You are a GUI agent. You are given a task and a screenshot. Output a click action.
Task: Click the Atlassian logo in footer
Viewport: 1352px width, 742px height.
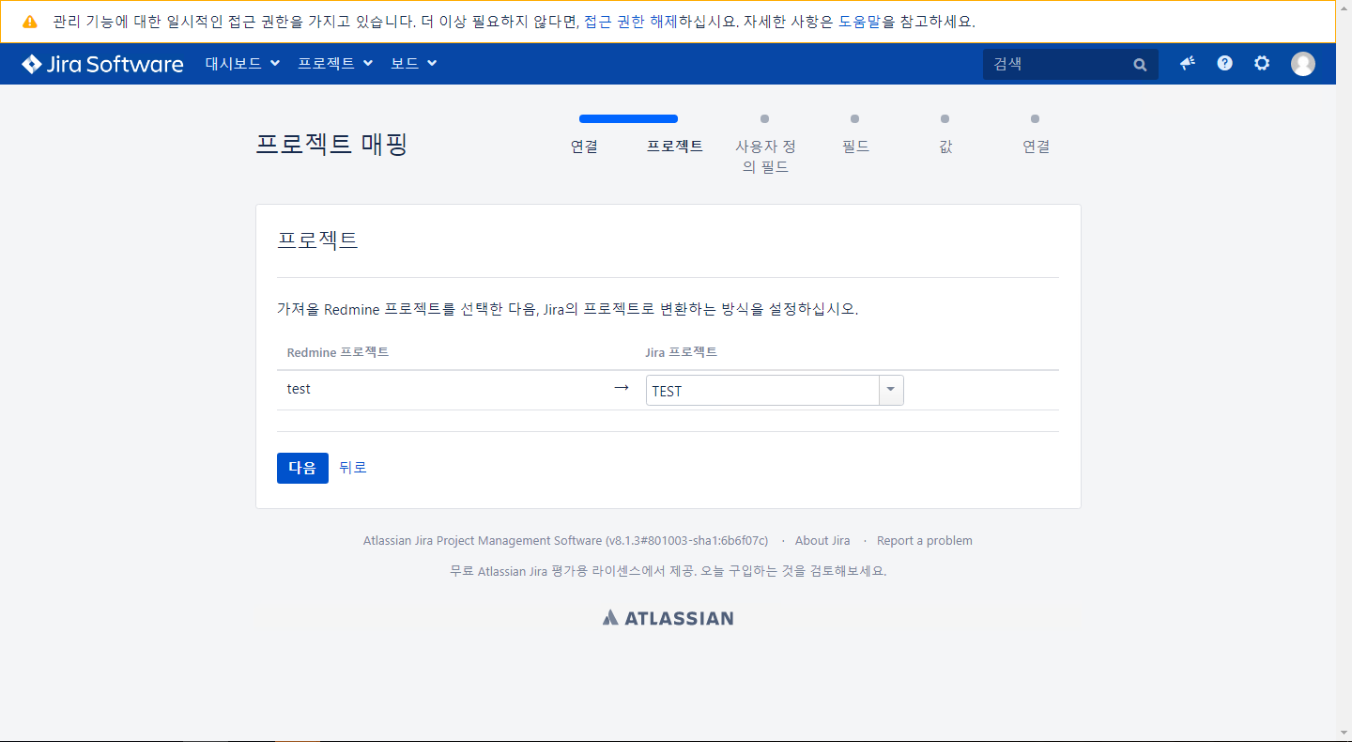pos(668,618)
